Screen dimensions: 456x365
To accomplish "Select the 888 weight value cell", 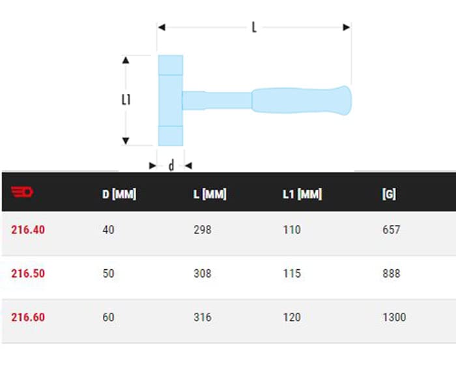I will point(392,274).
